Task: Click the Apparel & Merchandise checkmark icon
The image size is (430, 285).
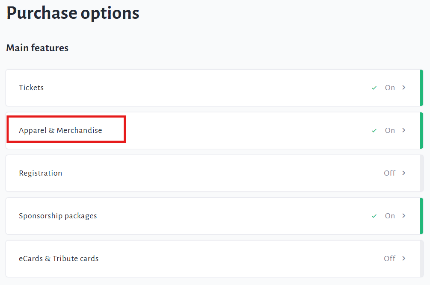Action: (374, 131)
